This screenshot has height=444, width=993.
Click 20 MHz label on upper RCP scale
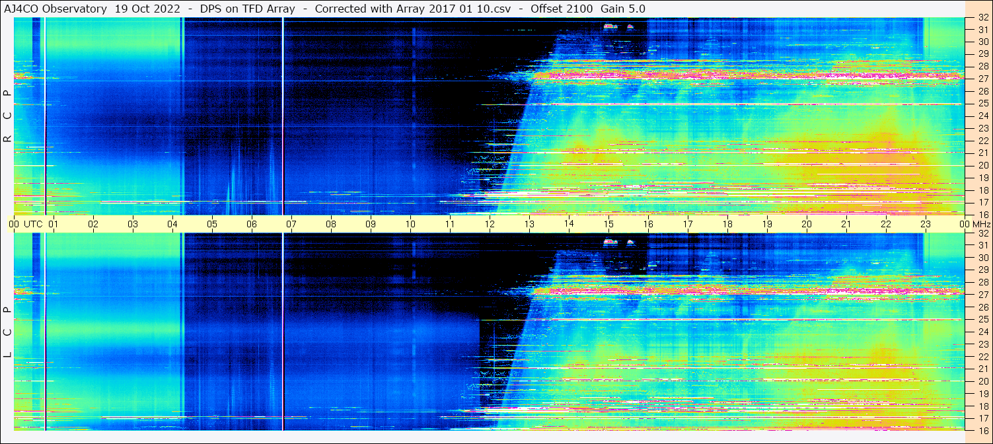[982, 165]
